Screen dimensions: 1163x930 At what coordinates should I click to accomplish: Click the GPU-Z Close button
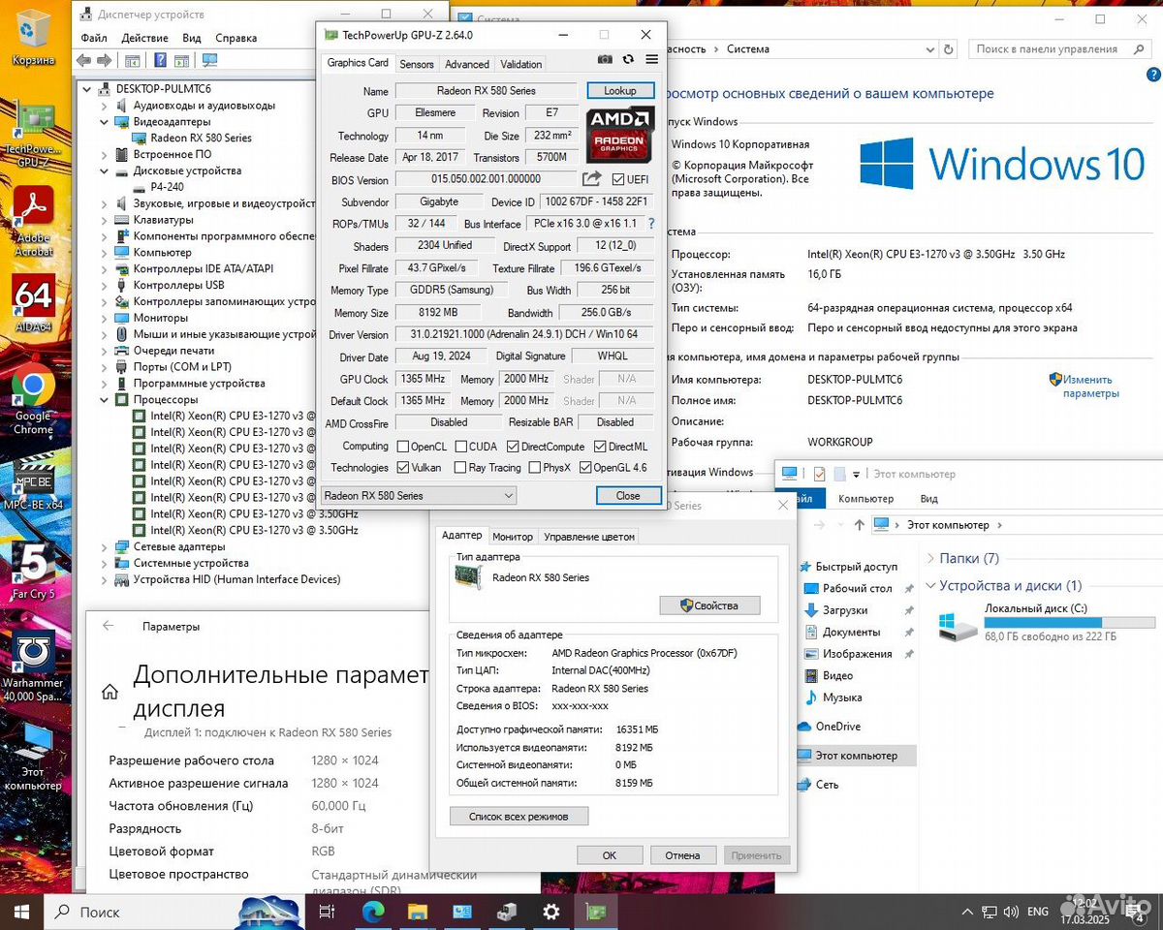[x=628, y=495]
